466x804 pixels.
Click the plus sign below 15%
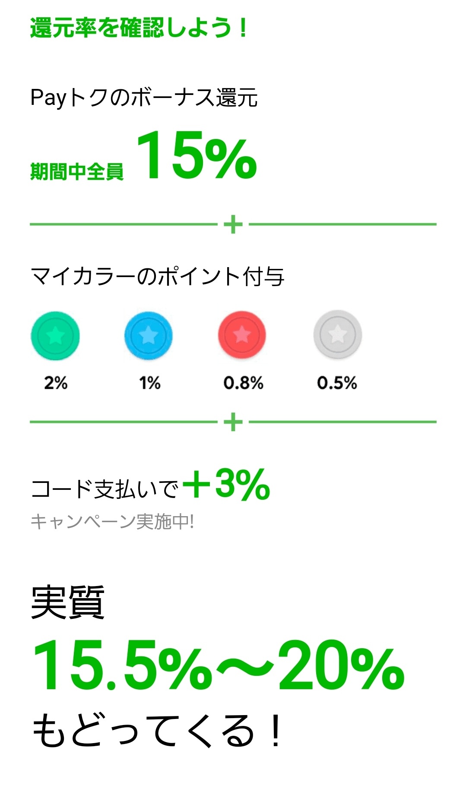[x=233, y=224]
